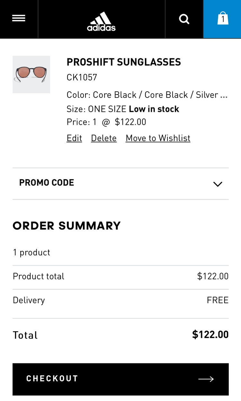241x401 pixels.
Task: Click the Product total $122.00 row
Action: [121, 276]
